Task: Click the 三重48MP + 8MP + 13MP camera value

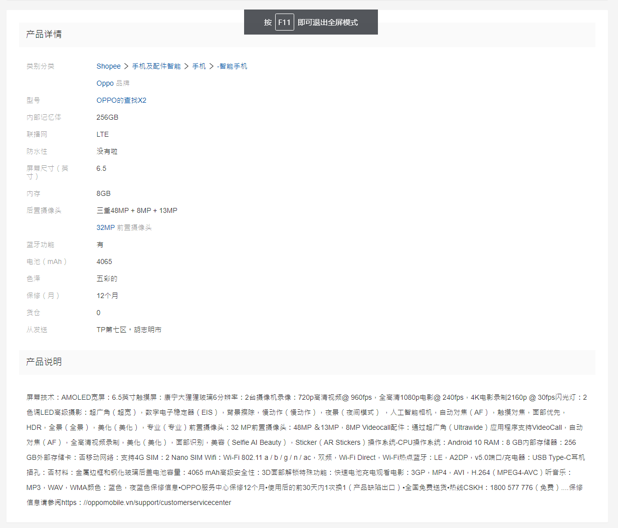Action: click(137, 210)
